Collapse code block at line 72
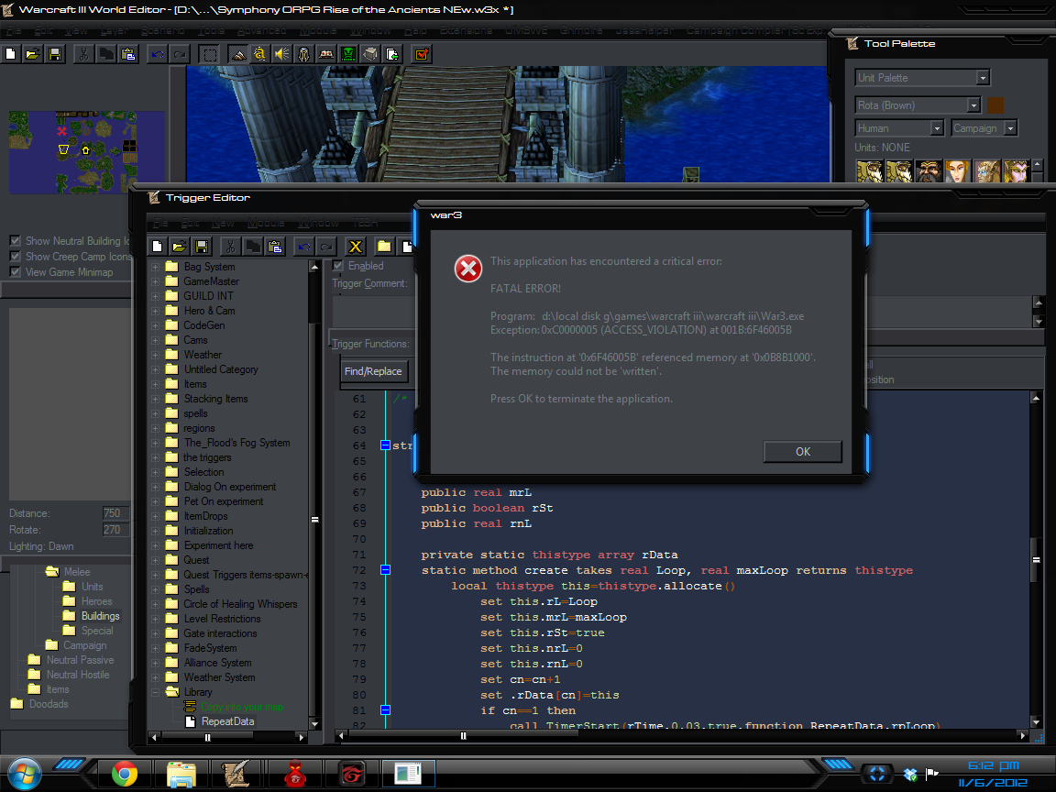 [385, 570]
